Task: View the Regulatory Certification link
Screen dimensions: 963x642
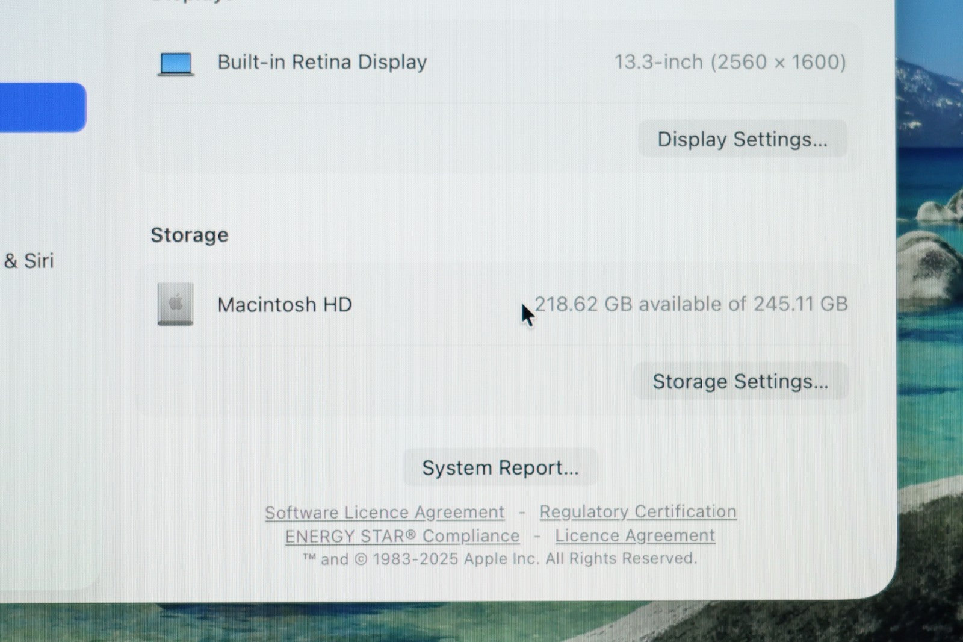Action: [637, 511]
